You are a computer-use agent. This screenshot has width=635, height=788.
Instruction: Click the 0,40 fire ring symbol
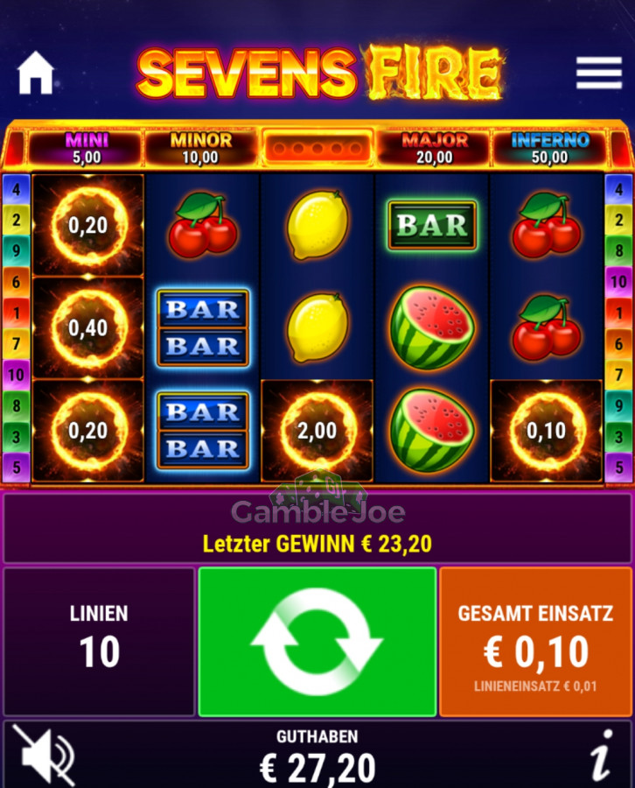(x=87, y=328)
